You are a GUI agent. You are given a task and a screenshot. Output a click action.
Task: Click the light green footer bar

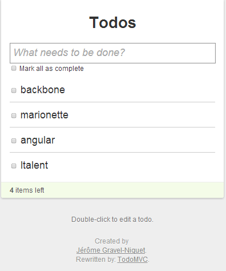[112, 190]
